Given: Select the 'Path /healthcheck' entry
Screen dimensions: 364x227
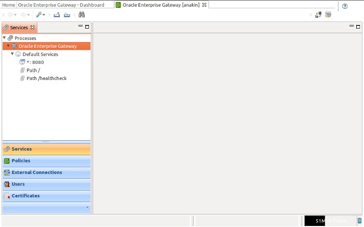Looking at the screenshot, I should [x=46, y=78].
